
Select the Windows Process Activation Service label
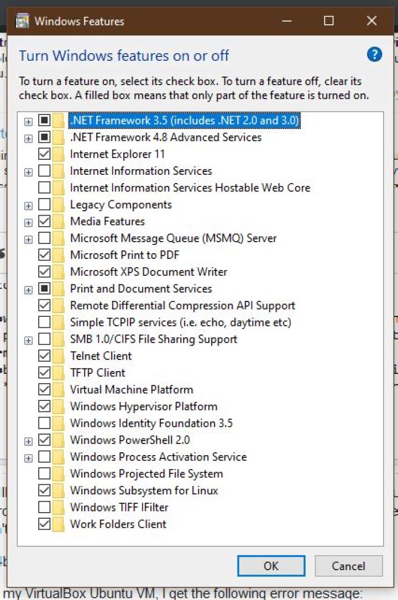pyautogui.click(x=158, y=457)
